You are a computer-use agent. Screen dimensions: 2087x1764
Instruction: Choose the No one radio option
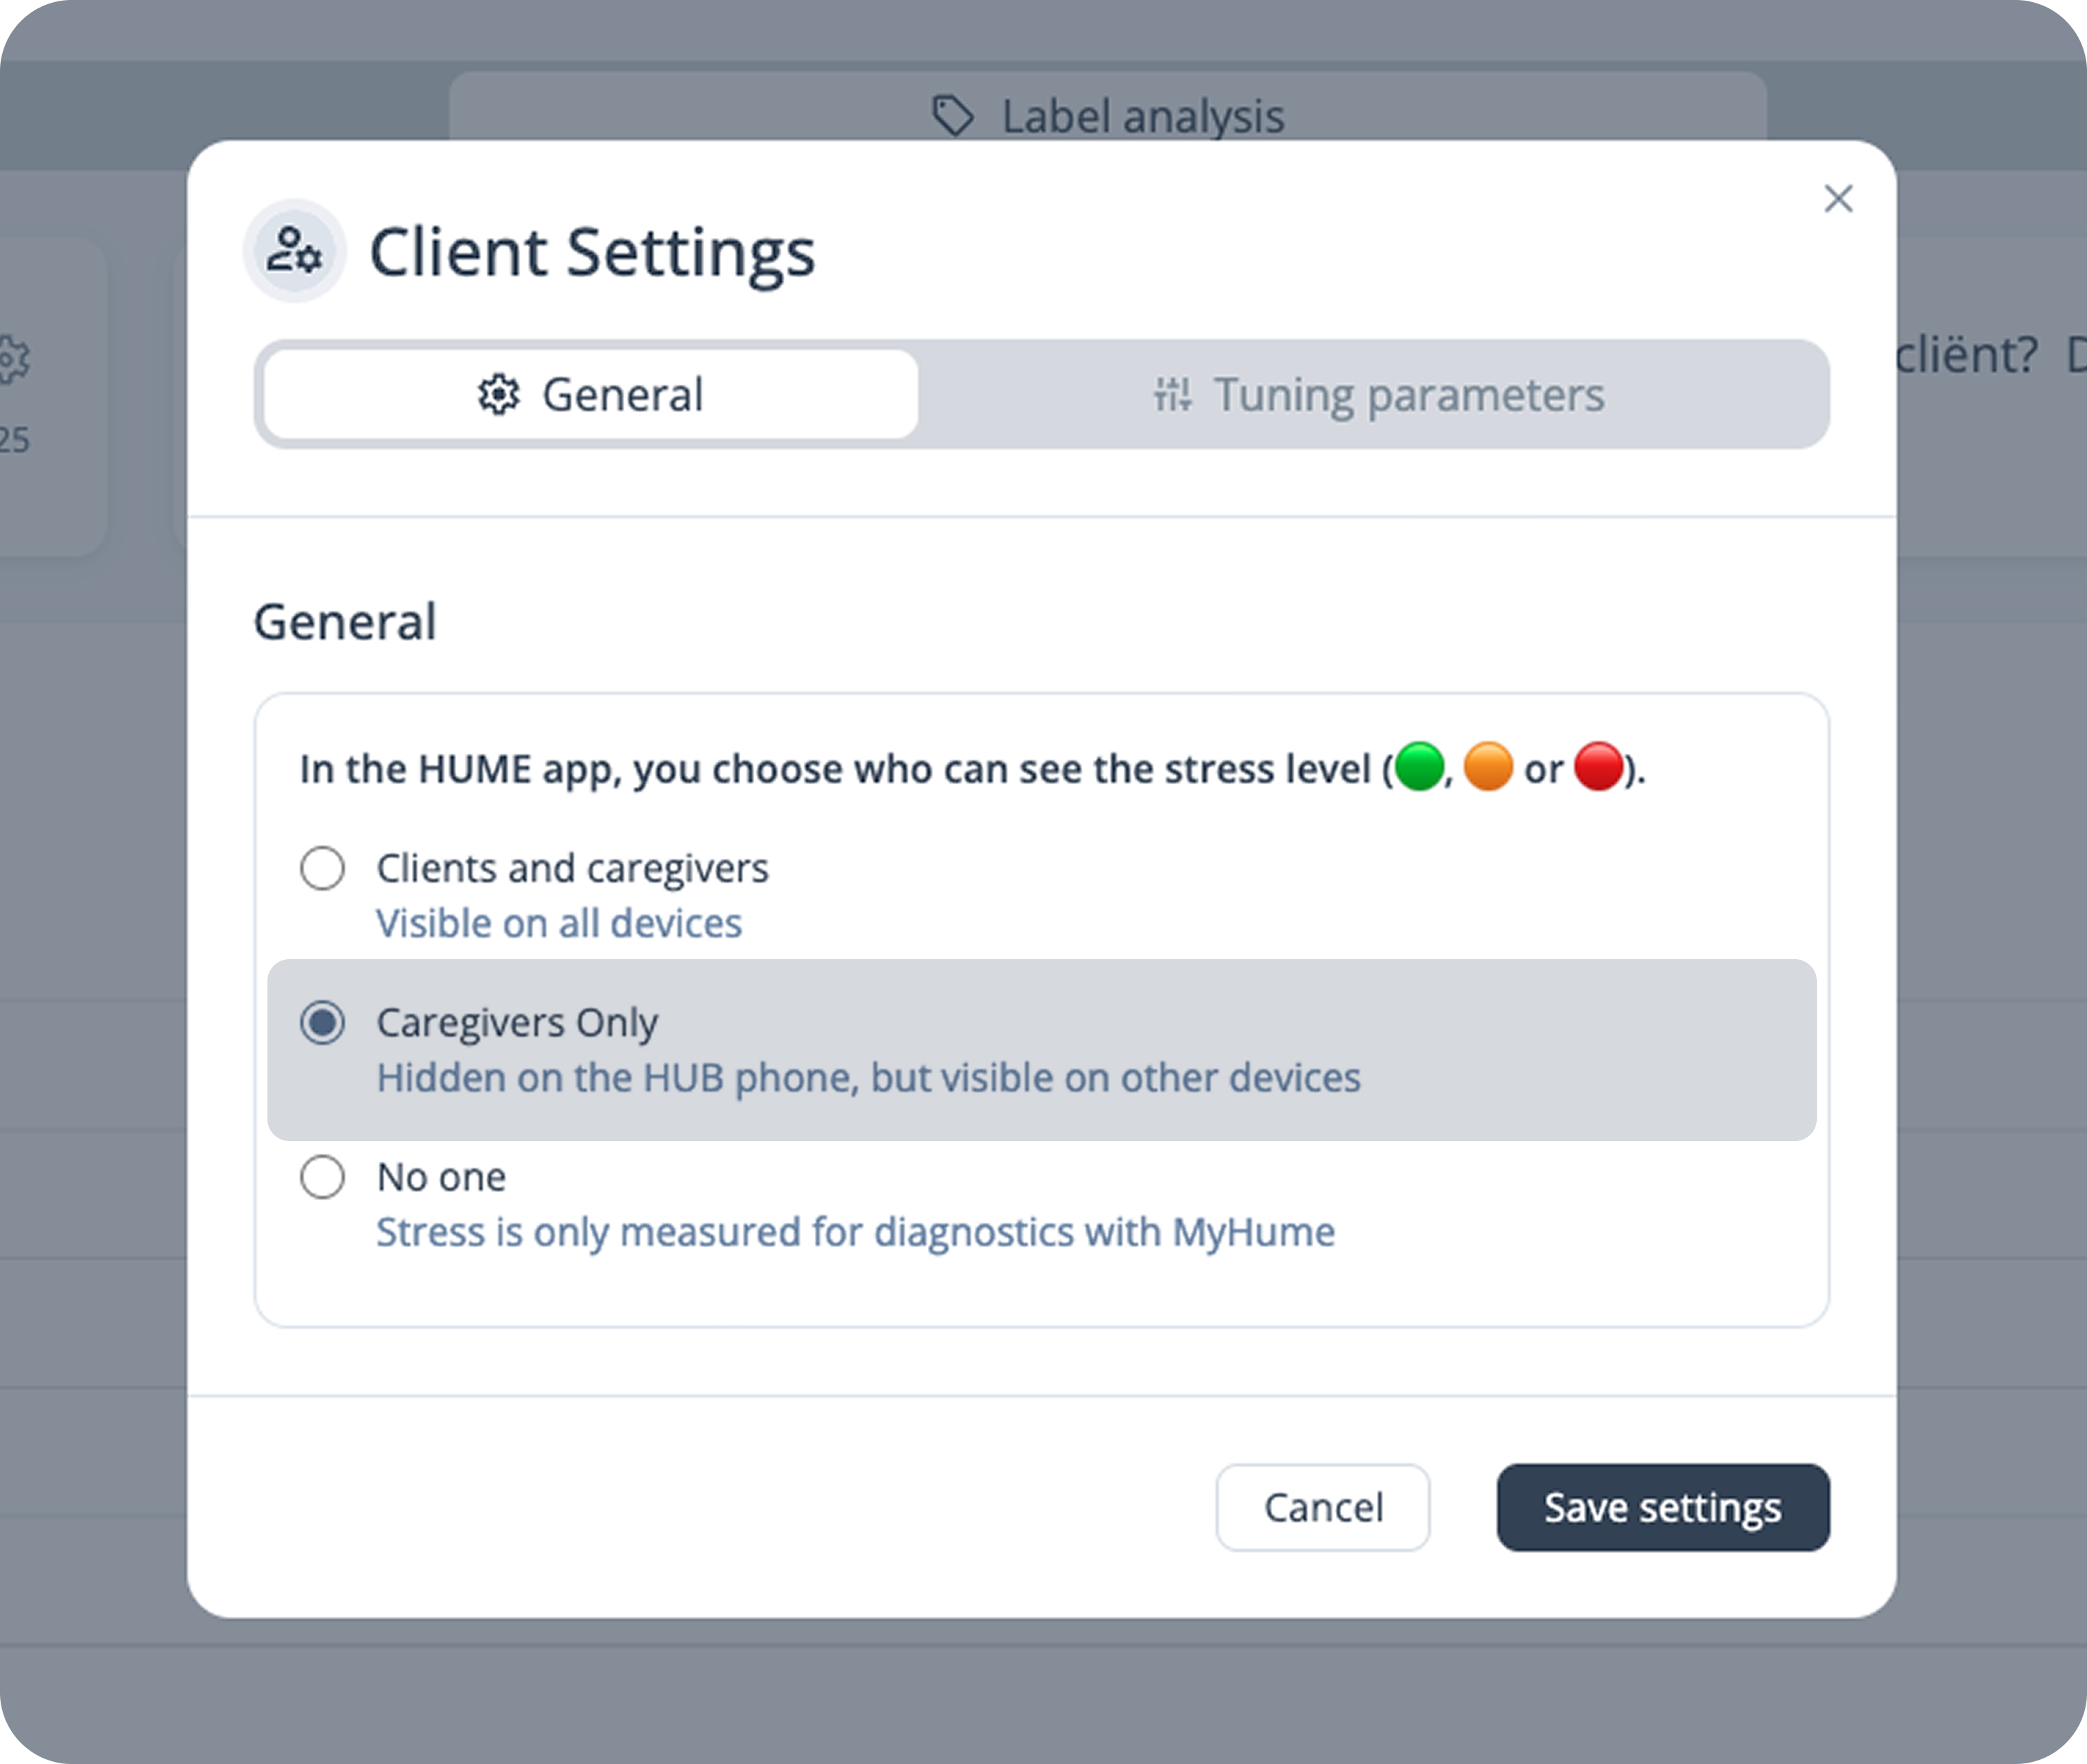(x=322, y=1177)
